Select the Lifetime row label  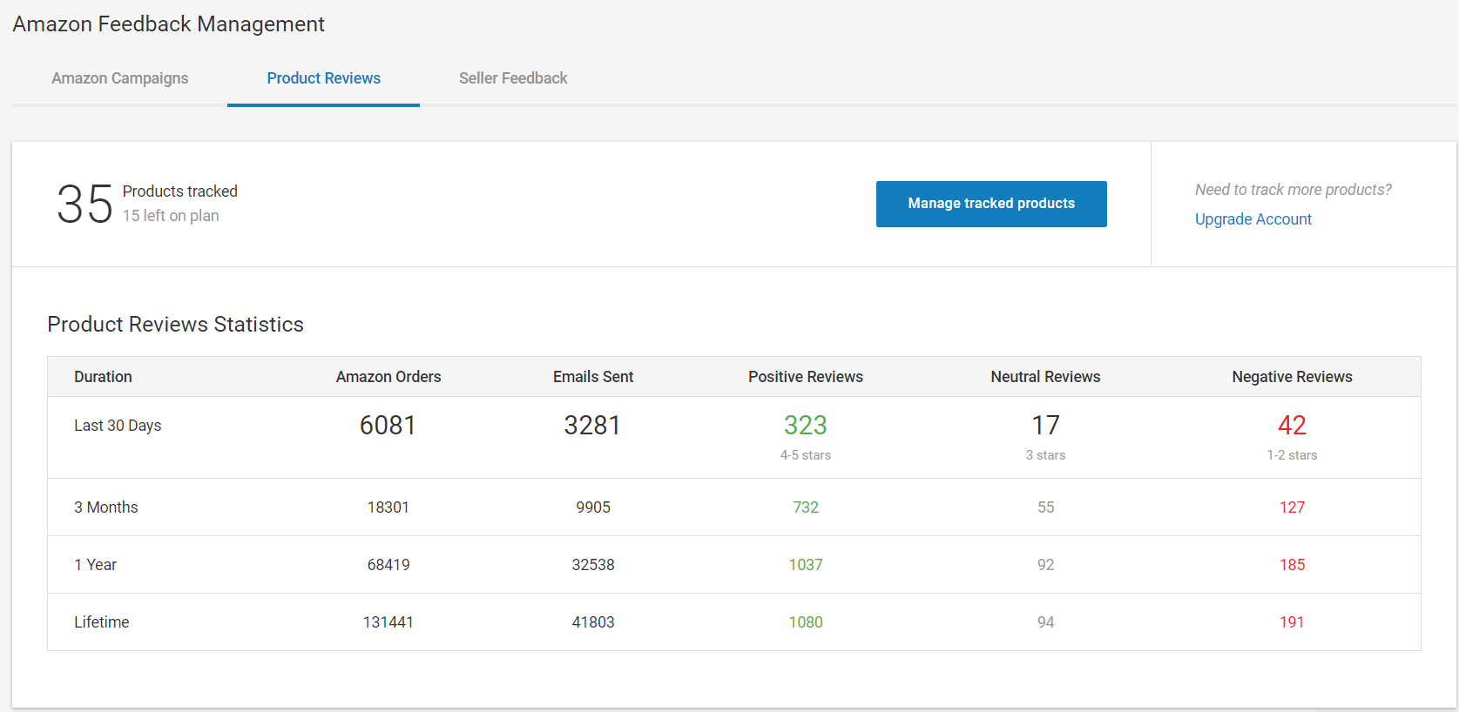[x=102, y=622]
